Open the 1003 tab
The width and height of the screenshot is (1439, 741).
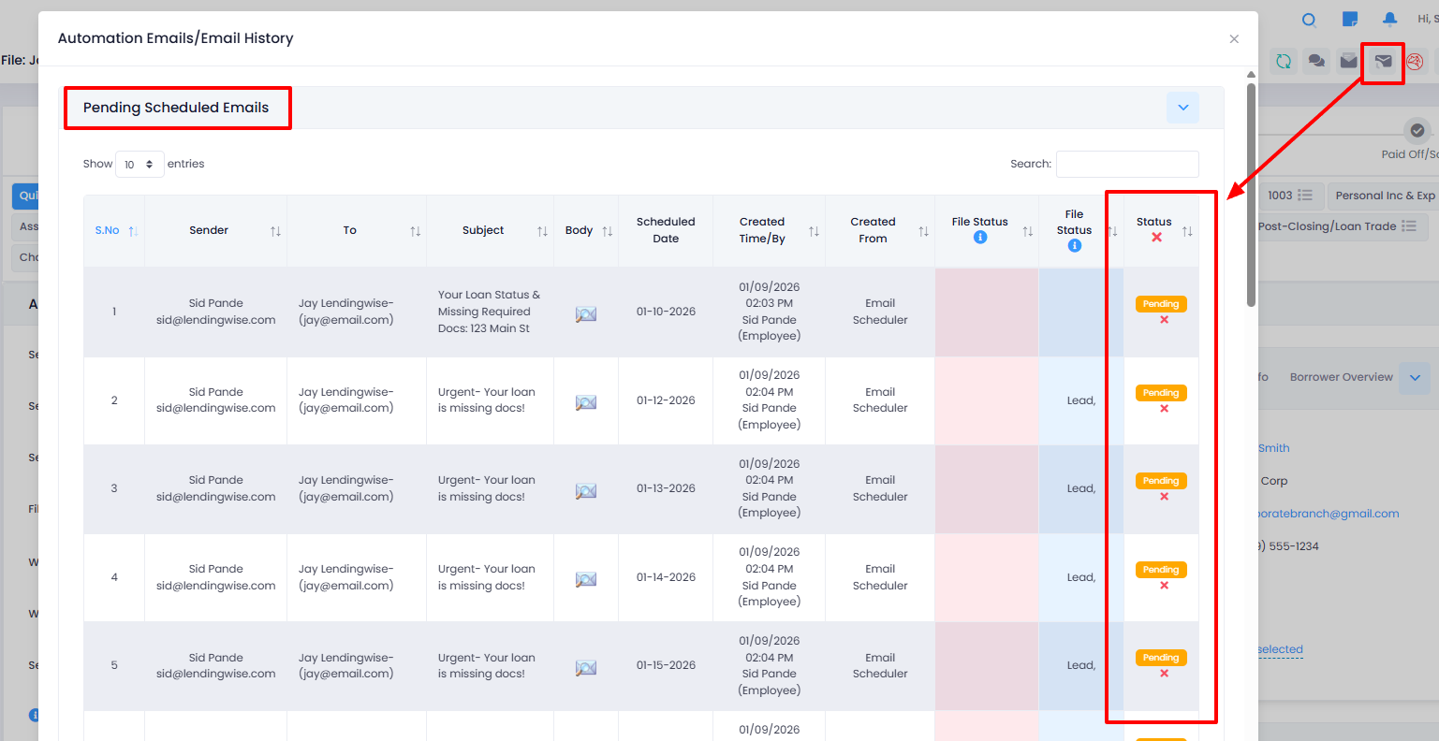[1289, 196]
